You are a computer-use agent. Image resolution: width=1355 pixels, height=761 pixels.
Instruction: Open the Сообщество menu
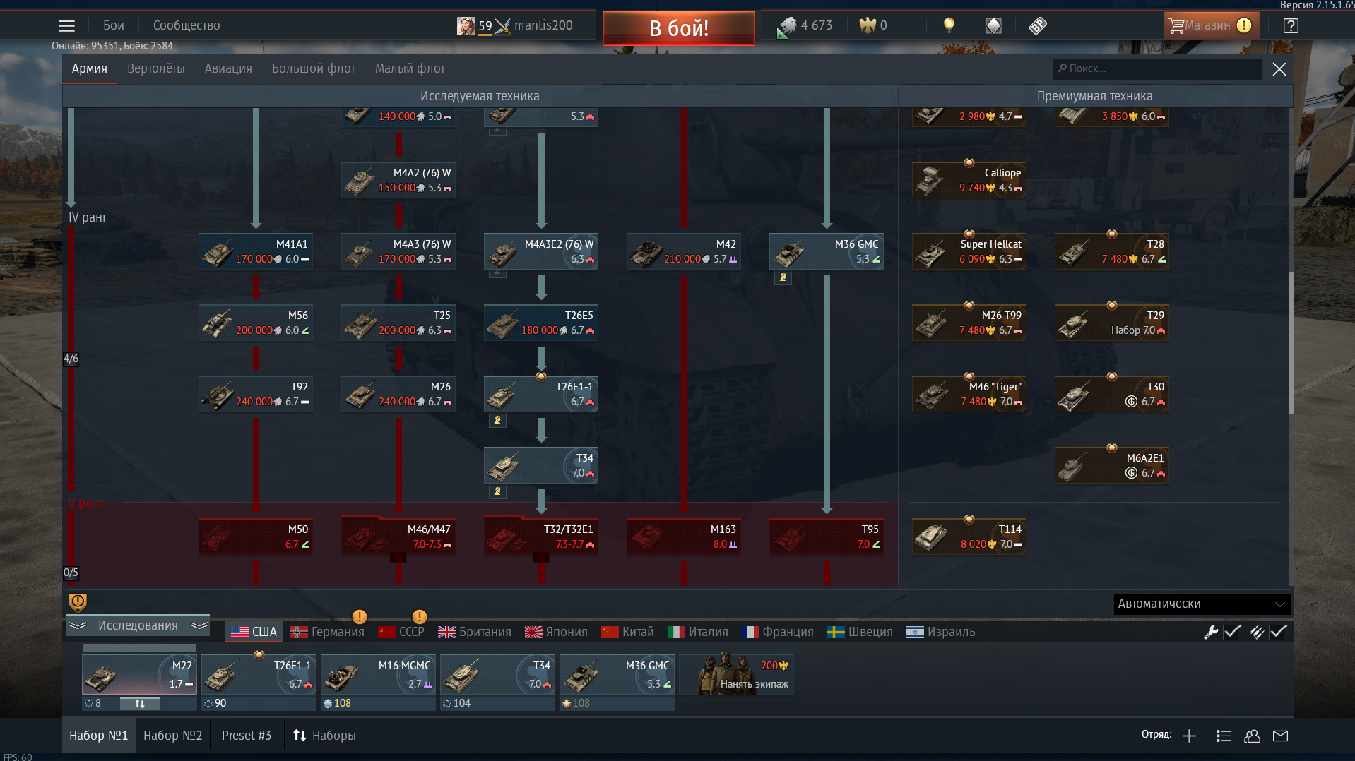[x=187, y=25]
